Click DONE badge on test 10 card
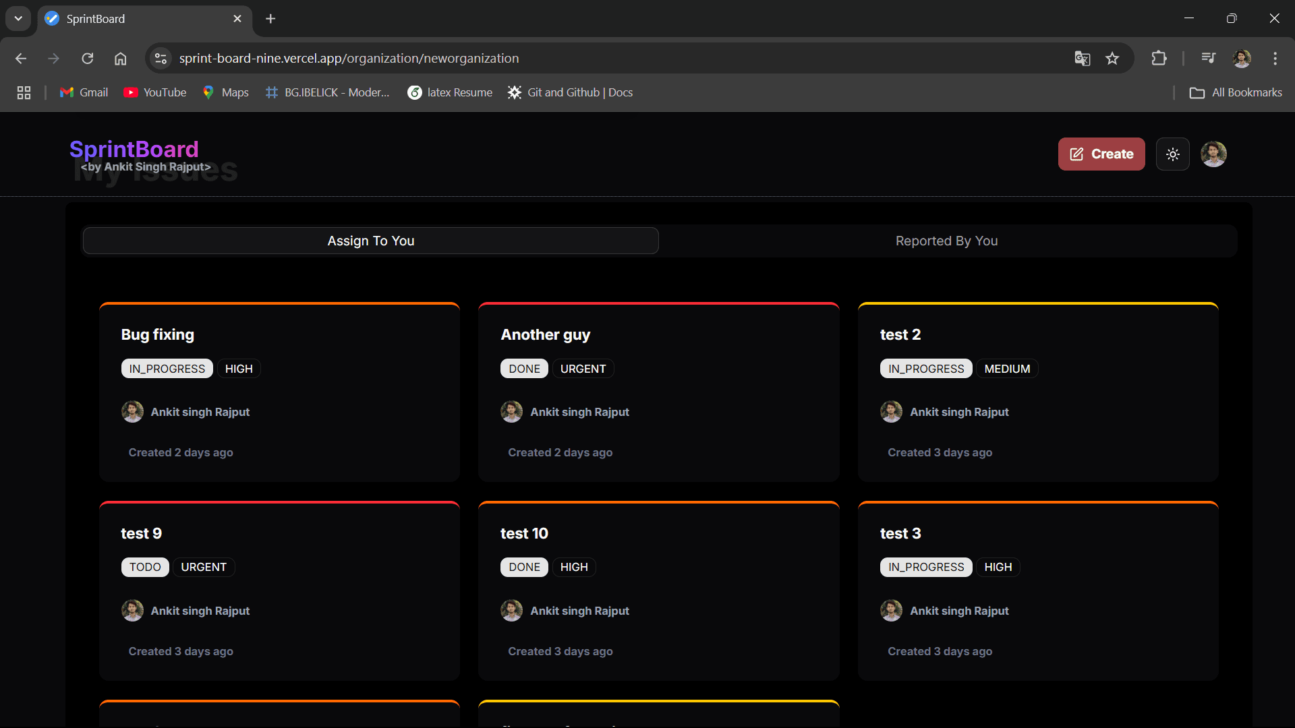This screenshot has height=728, width=1295. coord(524,567)
